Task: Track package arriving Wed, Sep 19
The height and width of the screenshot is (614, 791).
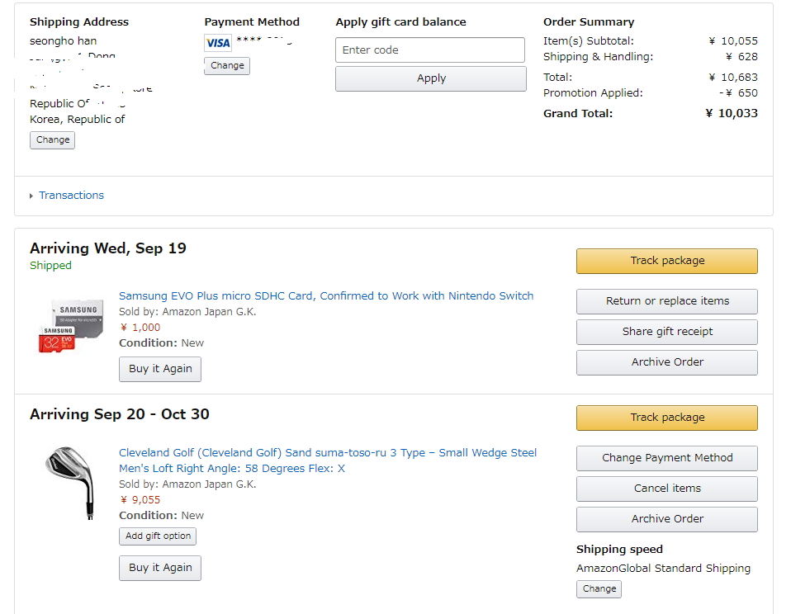Action: point(666,261)
